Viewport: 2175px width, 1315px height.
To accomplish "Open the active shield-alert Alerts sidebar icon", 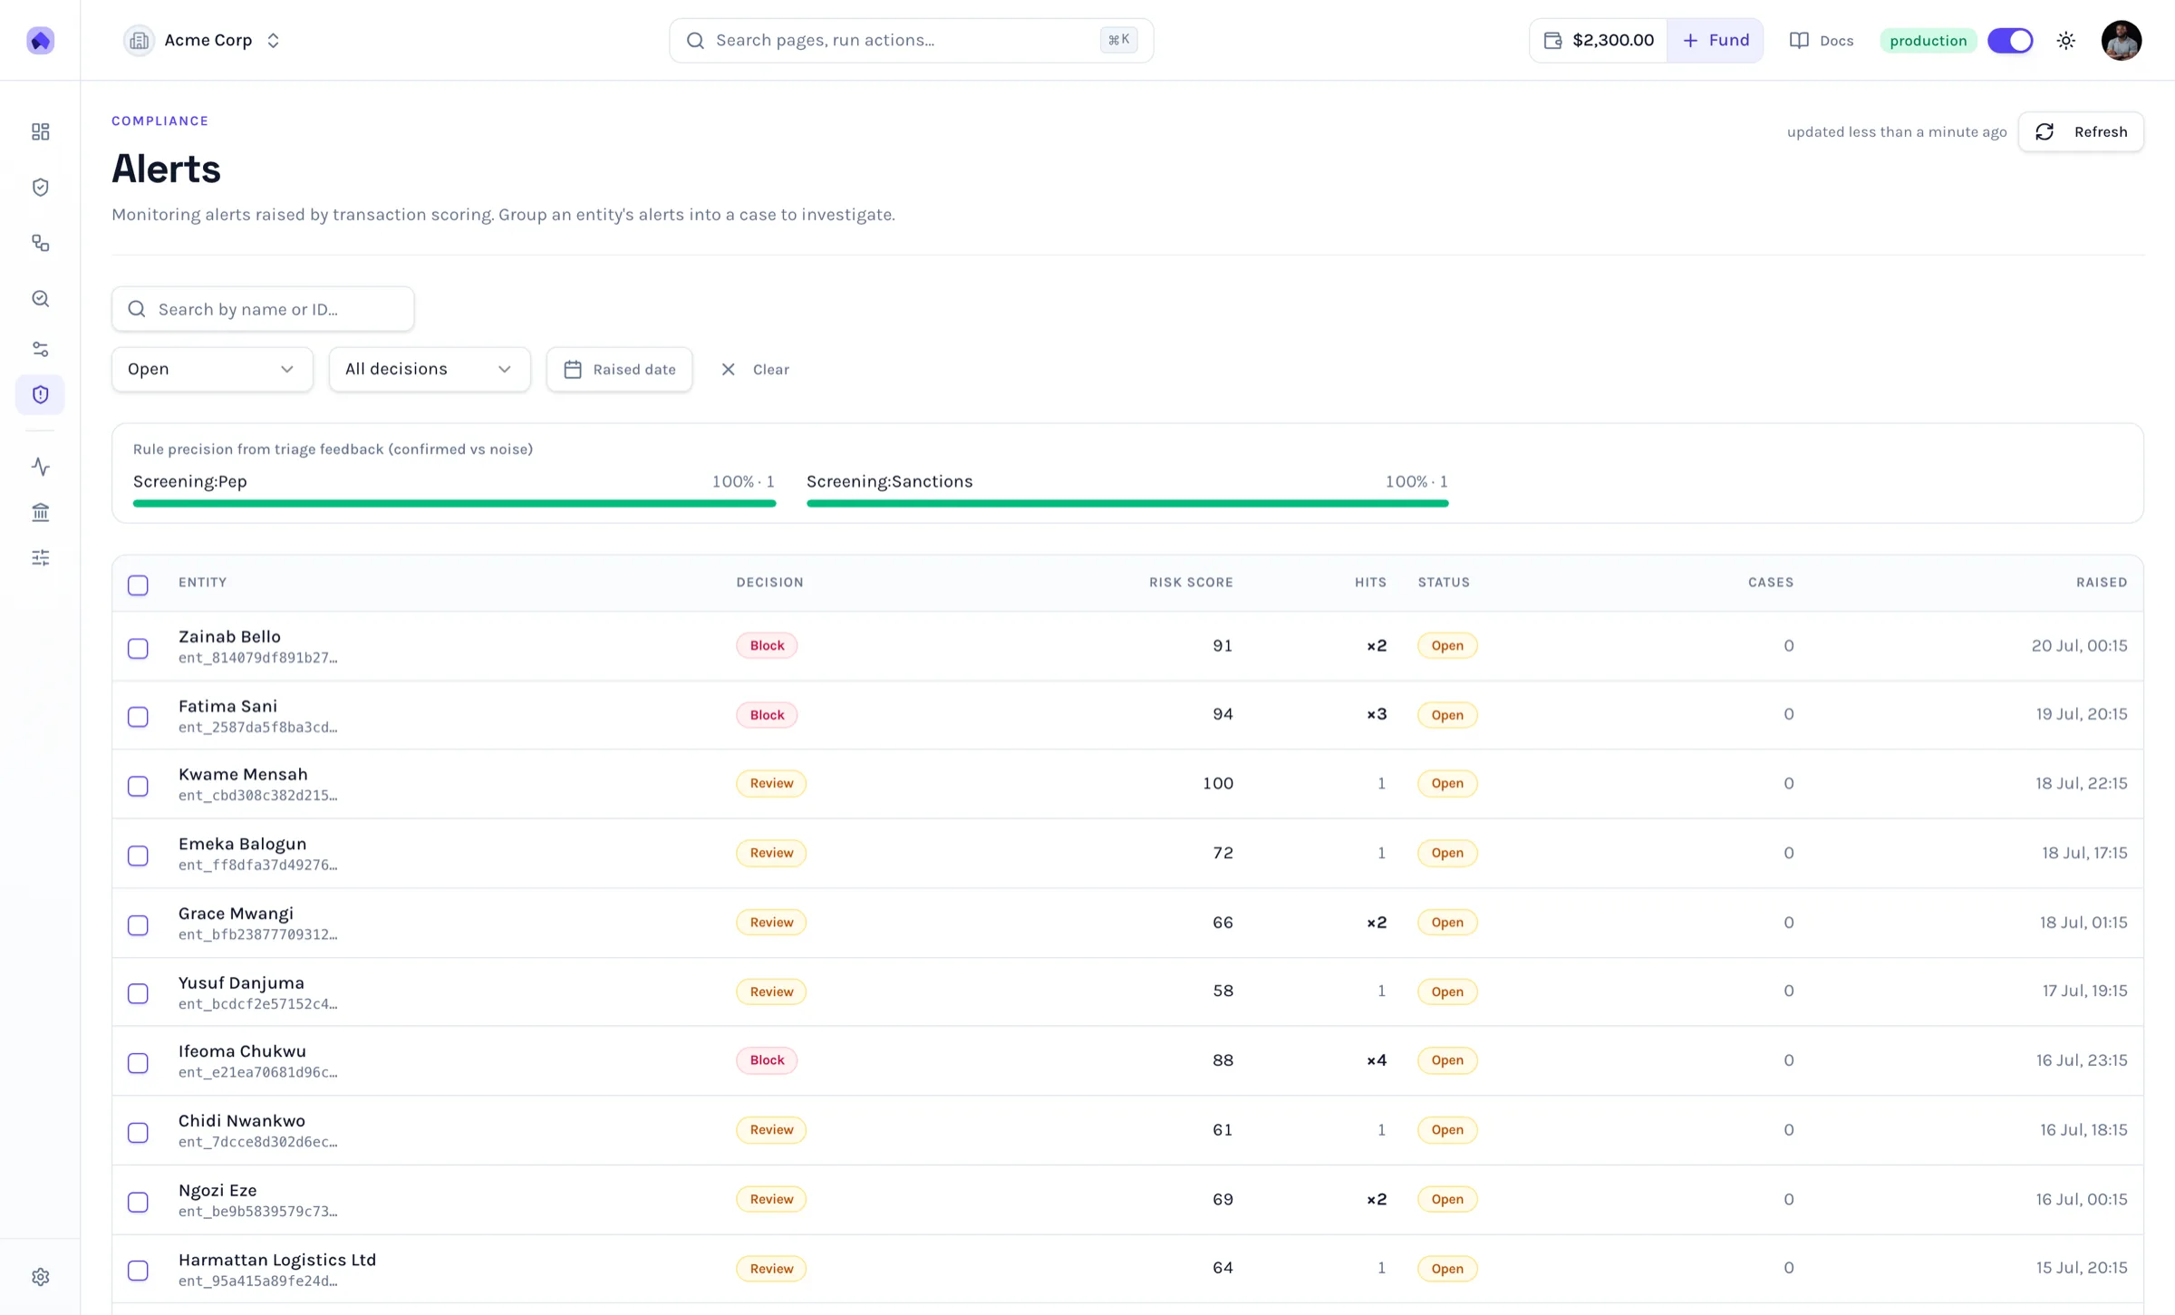I will [40, 394].
